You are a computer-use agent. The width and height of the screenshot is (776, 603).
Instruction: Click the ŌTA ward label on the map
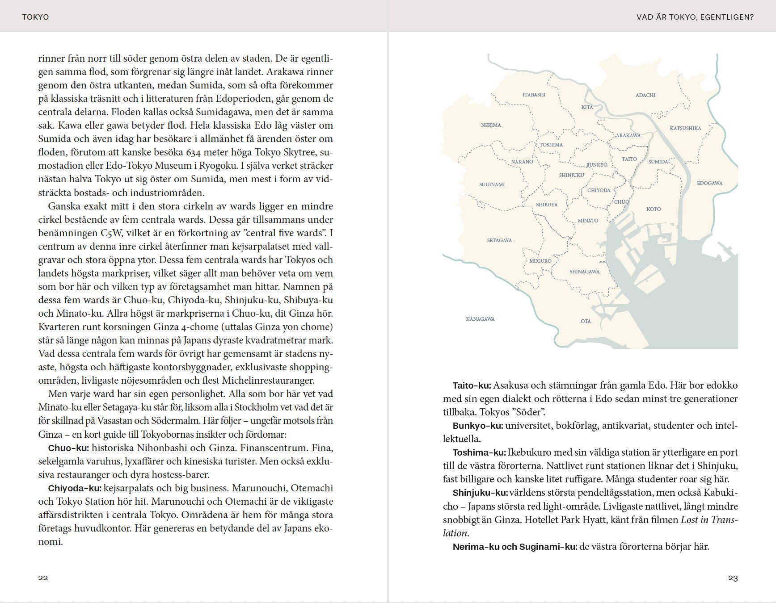[586, 321]
